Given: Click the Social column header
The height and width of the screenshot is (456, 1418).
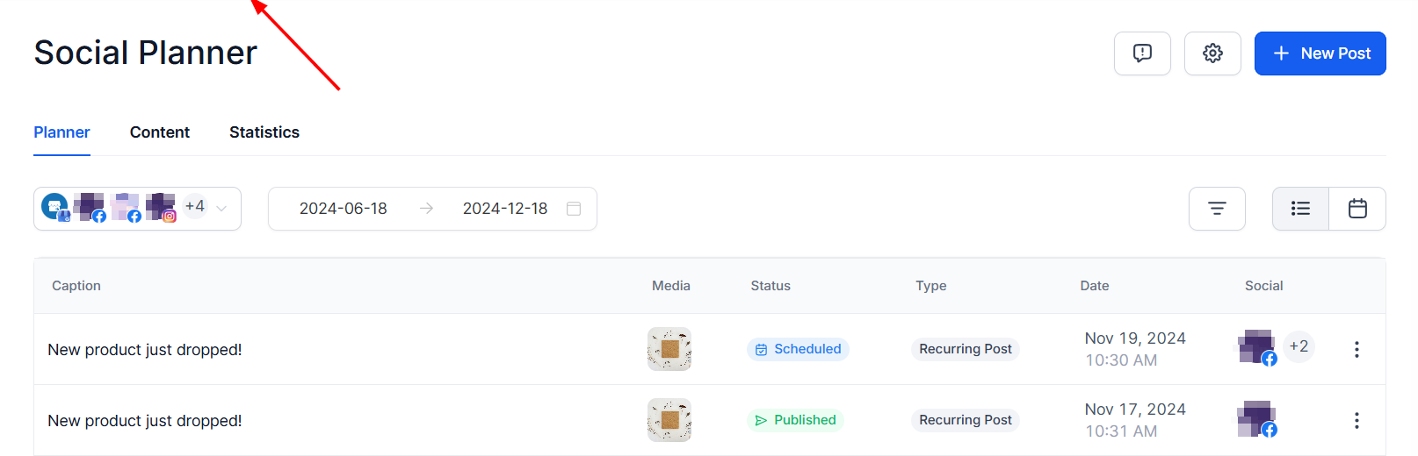Looking at the screenshot, I should click(x=1264, y=286).
